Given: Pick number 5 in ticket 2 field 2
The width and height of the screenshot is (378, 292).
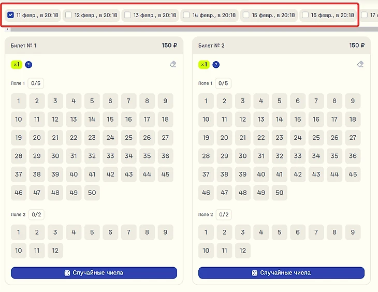Looking at the screenshot, I should coord(280,232).
